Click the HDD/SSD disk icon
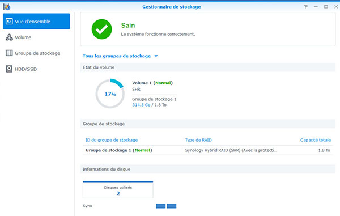Viewport: 340px width, 216px height. point(9,69)
